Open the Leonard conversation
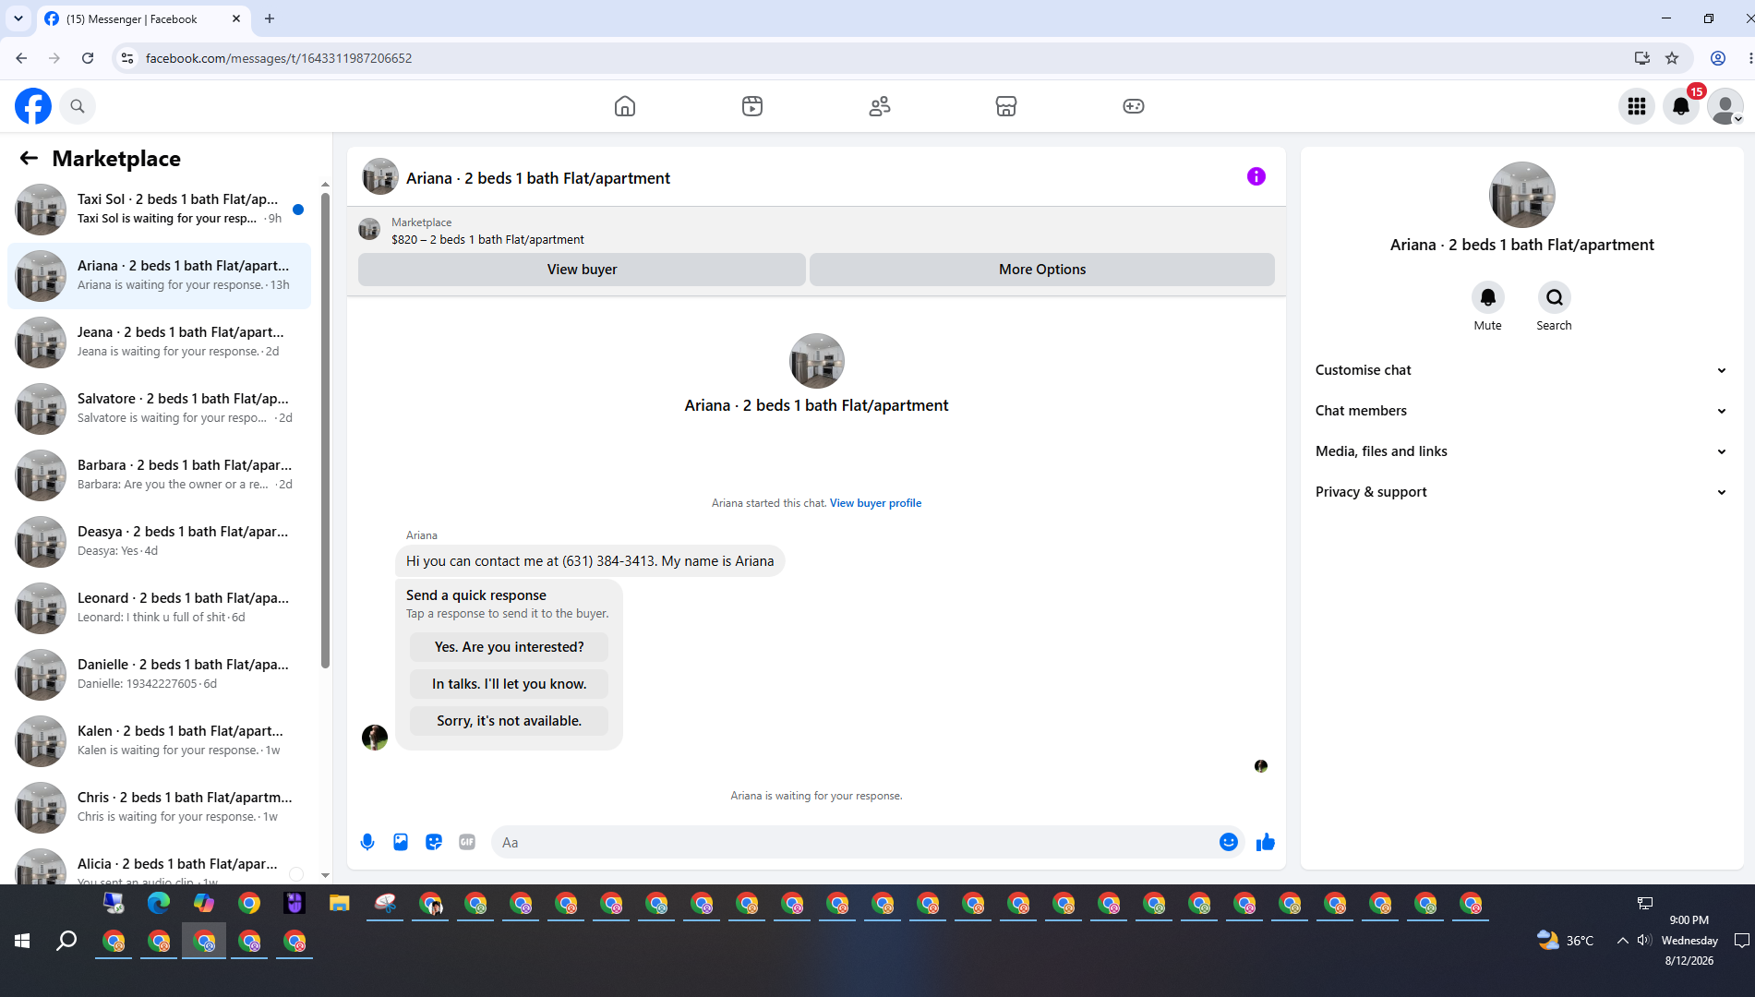 159,607
